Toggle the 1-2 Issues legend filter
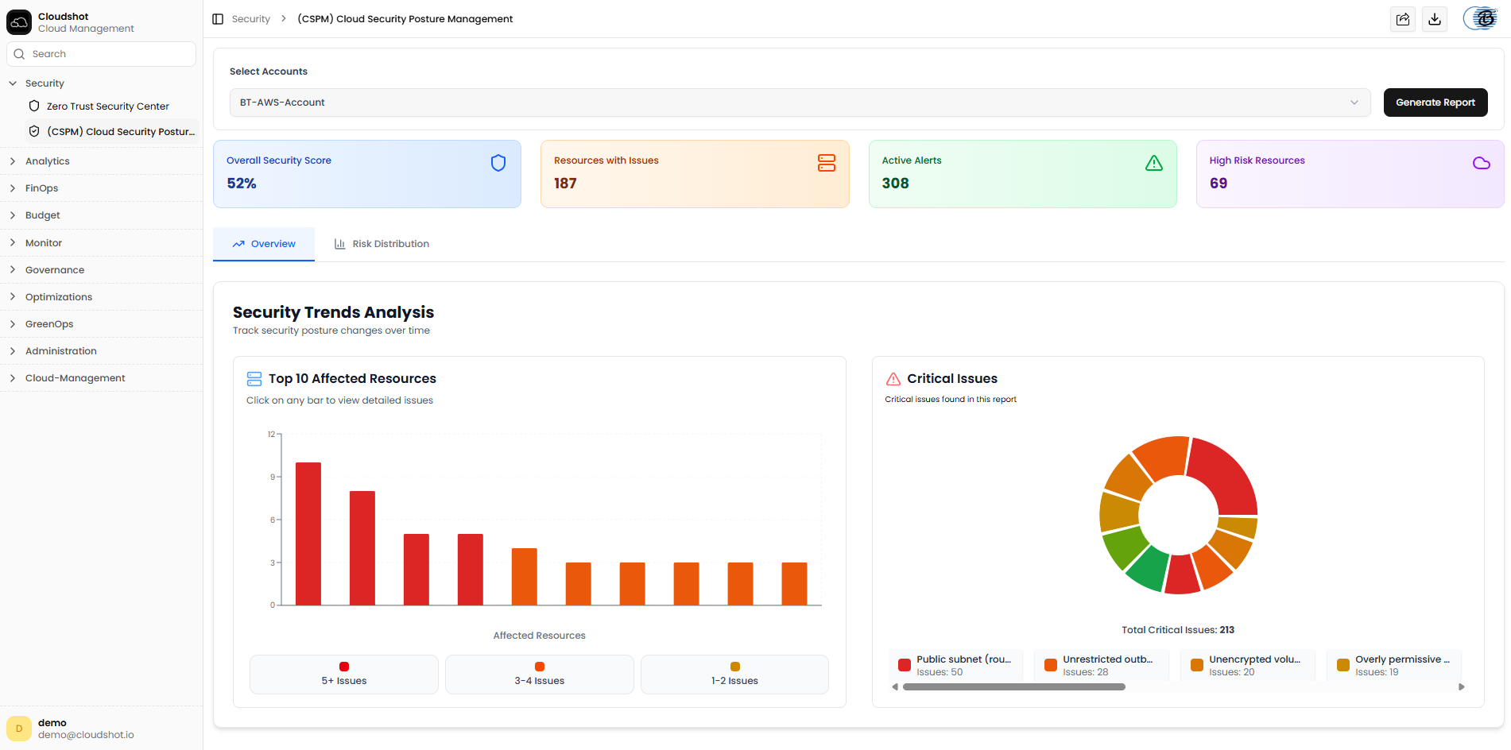 coord(735,675)
